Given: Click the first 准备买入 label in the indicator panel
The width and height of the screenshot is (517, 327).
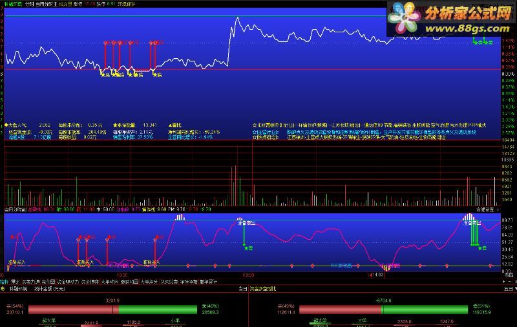Looking at the screenshot, I should [x=17, y=262].
